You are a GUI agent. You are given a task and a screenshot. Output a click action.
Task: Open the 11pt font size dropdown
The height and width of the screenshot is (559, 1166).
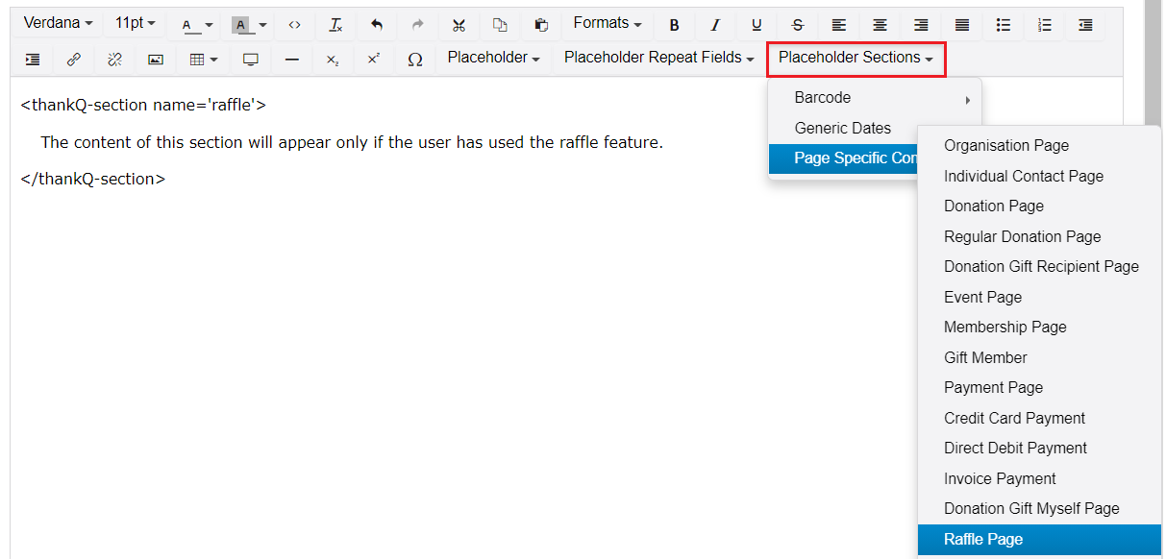click(135, 24)
